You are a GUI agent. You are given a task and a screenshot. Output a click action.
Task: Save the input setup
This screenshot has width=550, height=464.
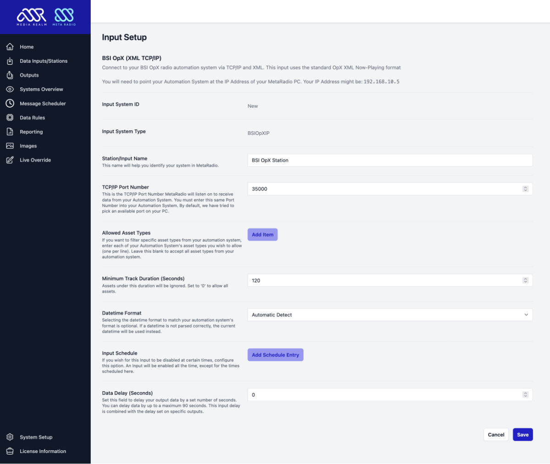(x=522, y=434)
